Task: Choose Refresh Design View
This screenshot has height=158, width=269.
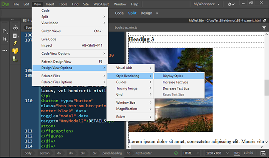Action: tap(70, 62)
